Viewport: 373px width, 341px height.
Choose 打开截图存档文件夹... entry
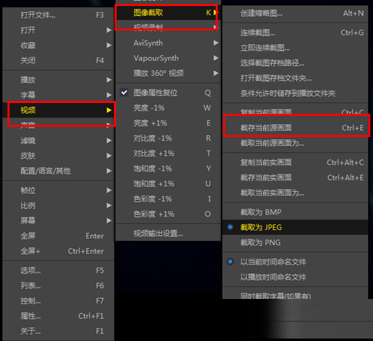coord(295,78)
